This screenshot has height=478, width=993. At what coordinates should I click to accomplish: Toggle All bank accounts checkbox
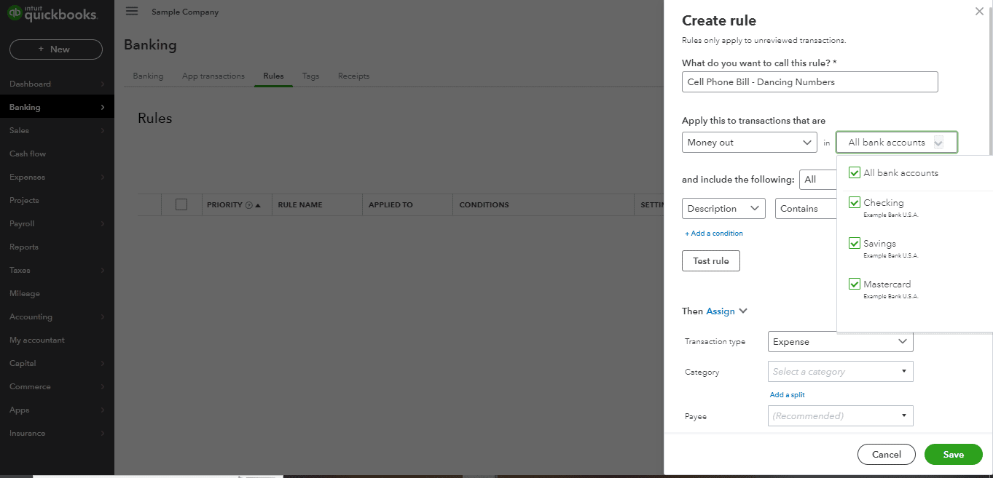855,173
